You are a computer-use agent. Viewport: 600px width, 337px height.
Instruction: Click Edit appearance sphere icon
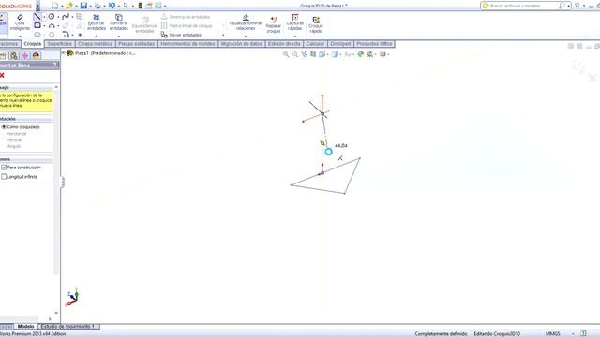pos(360,54)
